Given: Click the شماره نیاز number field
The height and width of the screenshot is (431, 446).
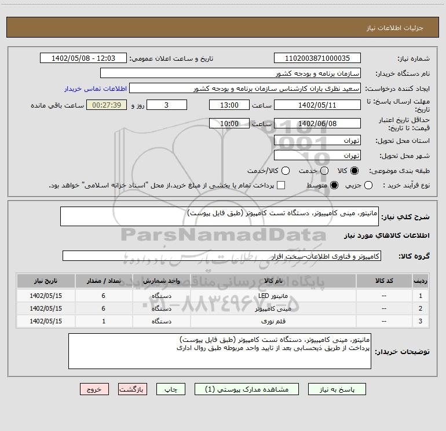Looking at the screenshot, I should tap(317, 58).
